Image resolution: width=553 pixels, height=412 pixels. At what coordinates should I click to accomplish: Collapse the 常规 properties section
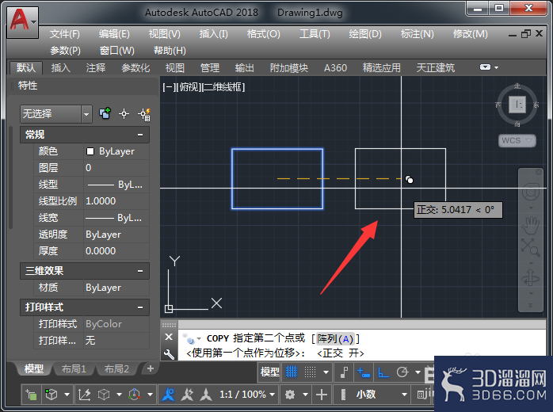(x=140, y=135)
